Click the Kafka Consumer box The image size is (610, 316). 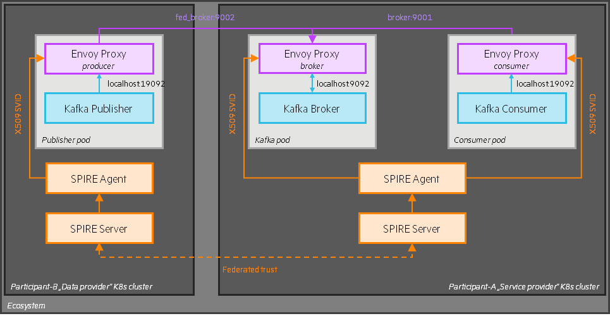point(511,108)
